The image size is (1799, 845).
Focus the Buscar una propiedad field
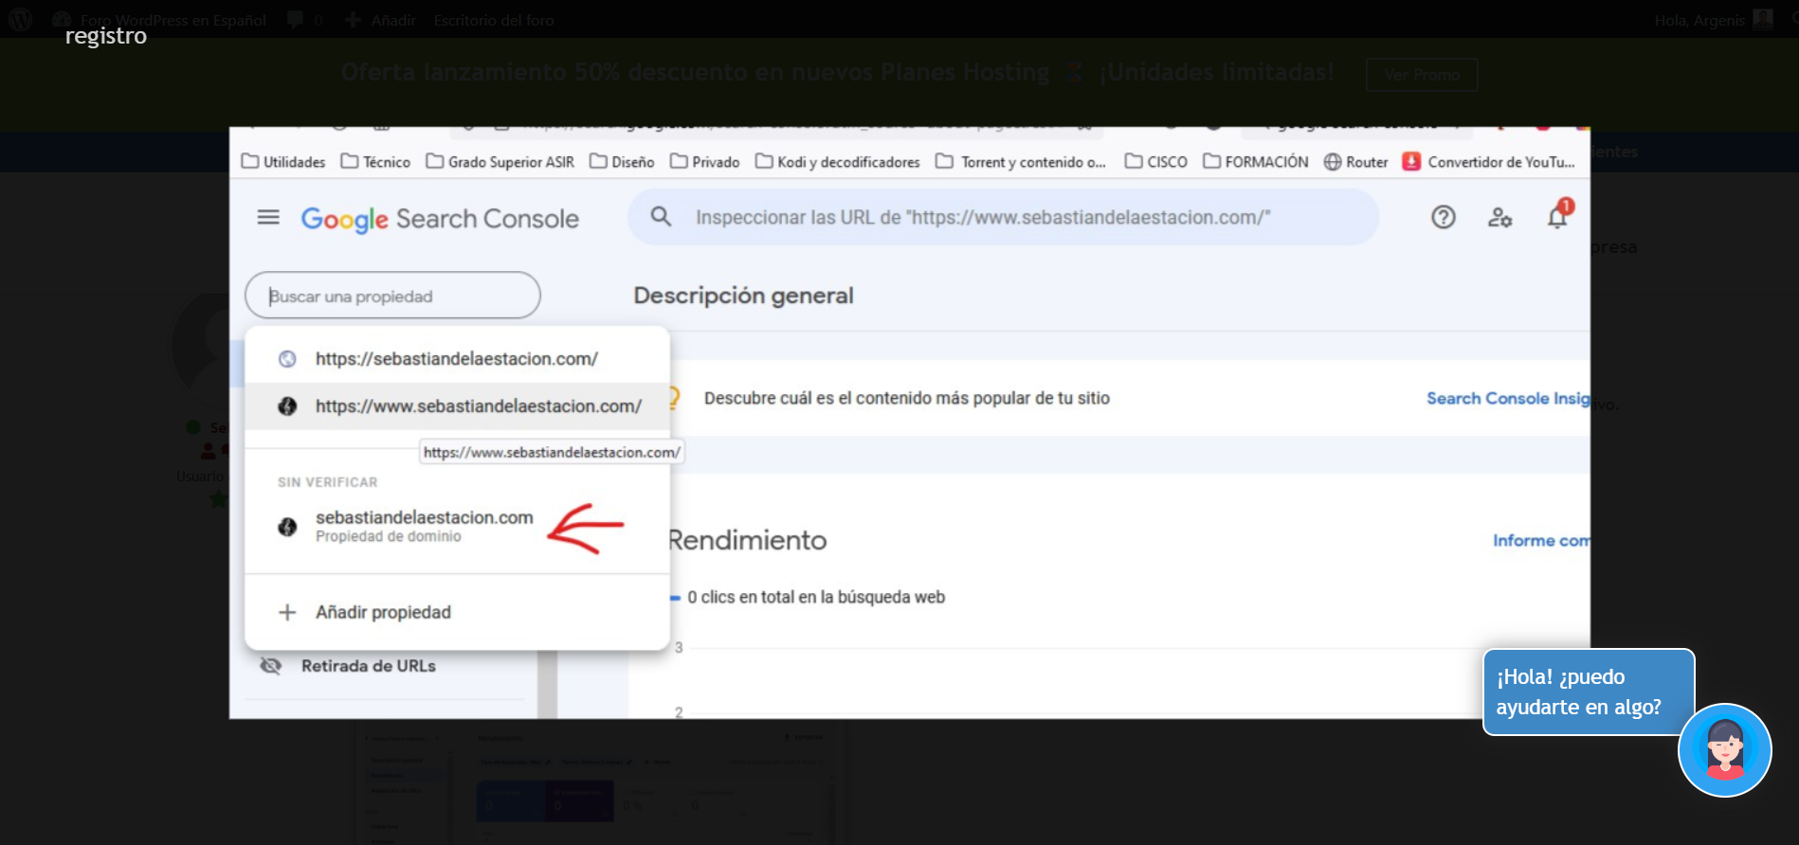(x=392, y=296)
